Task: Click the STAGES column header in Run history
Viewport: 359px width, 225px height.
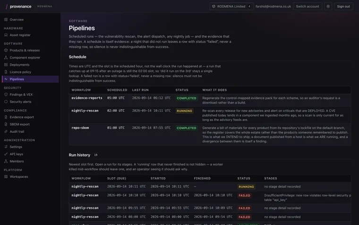Action: click(x=271, y=178)
